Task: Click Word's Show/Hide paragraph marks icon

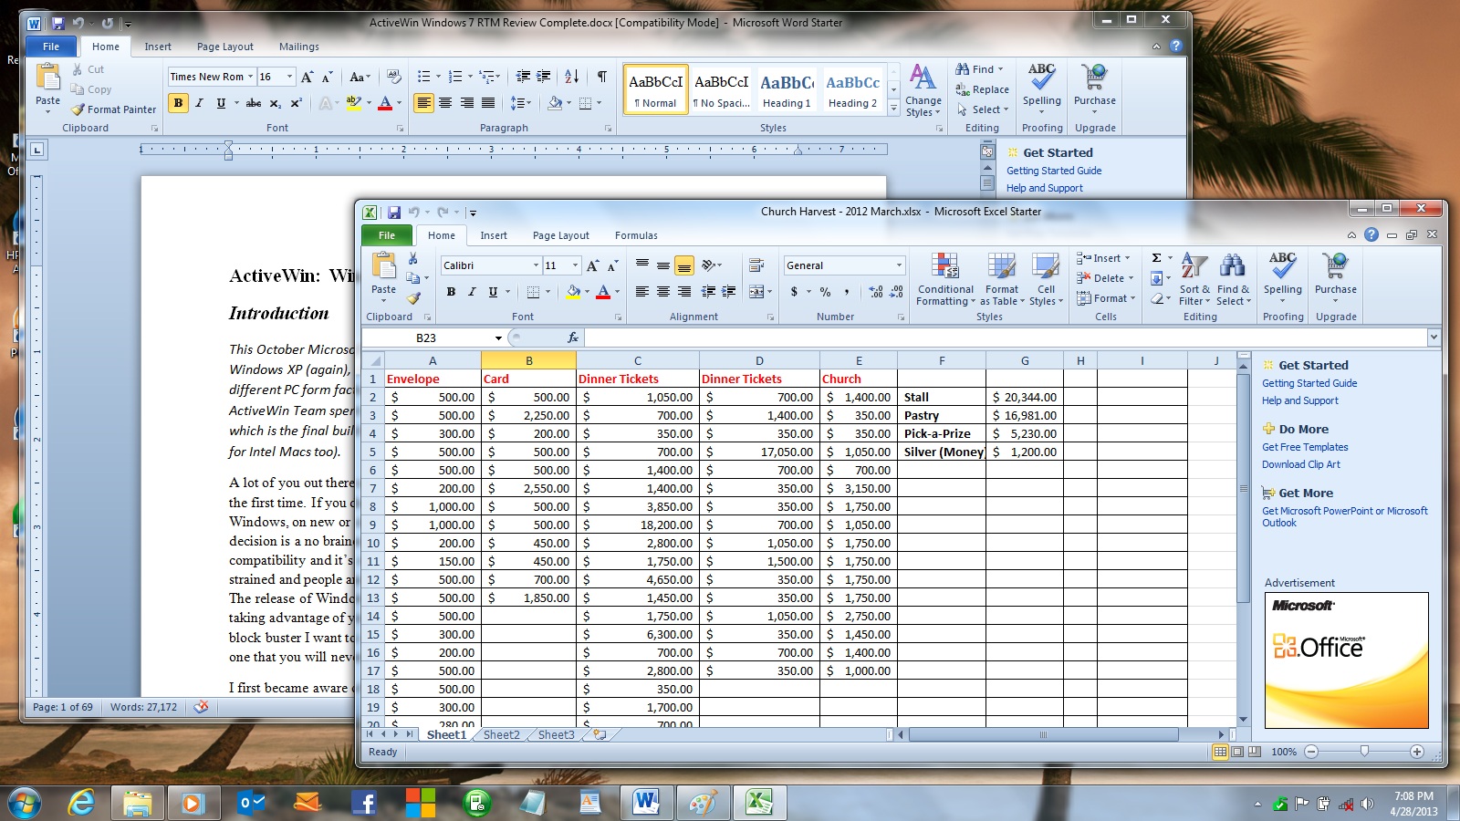Action: pyautogui.click(x=602, y=77)
